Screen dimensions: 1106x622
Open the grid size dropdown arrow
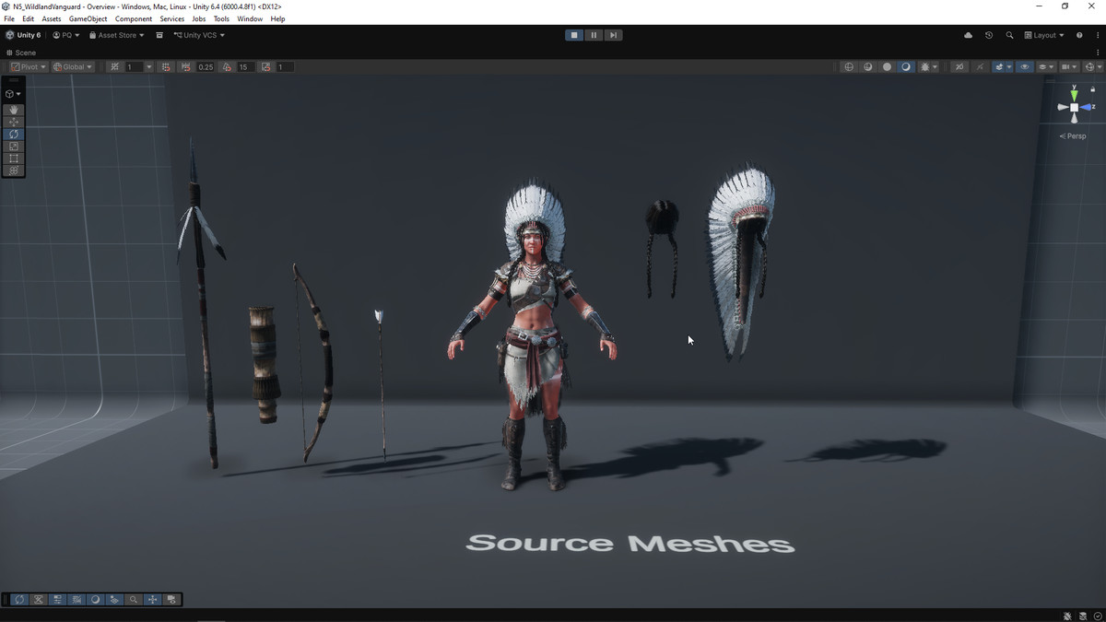(x=148, y=67)
